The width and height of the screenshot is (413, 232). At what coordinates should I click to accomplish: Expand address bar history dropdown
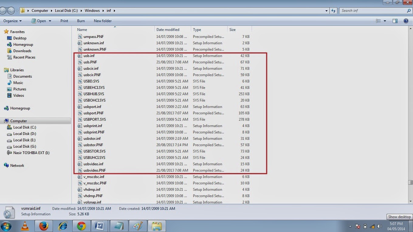click(x=327, y=11)
